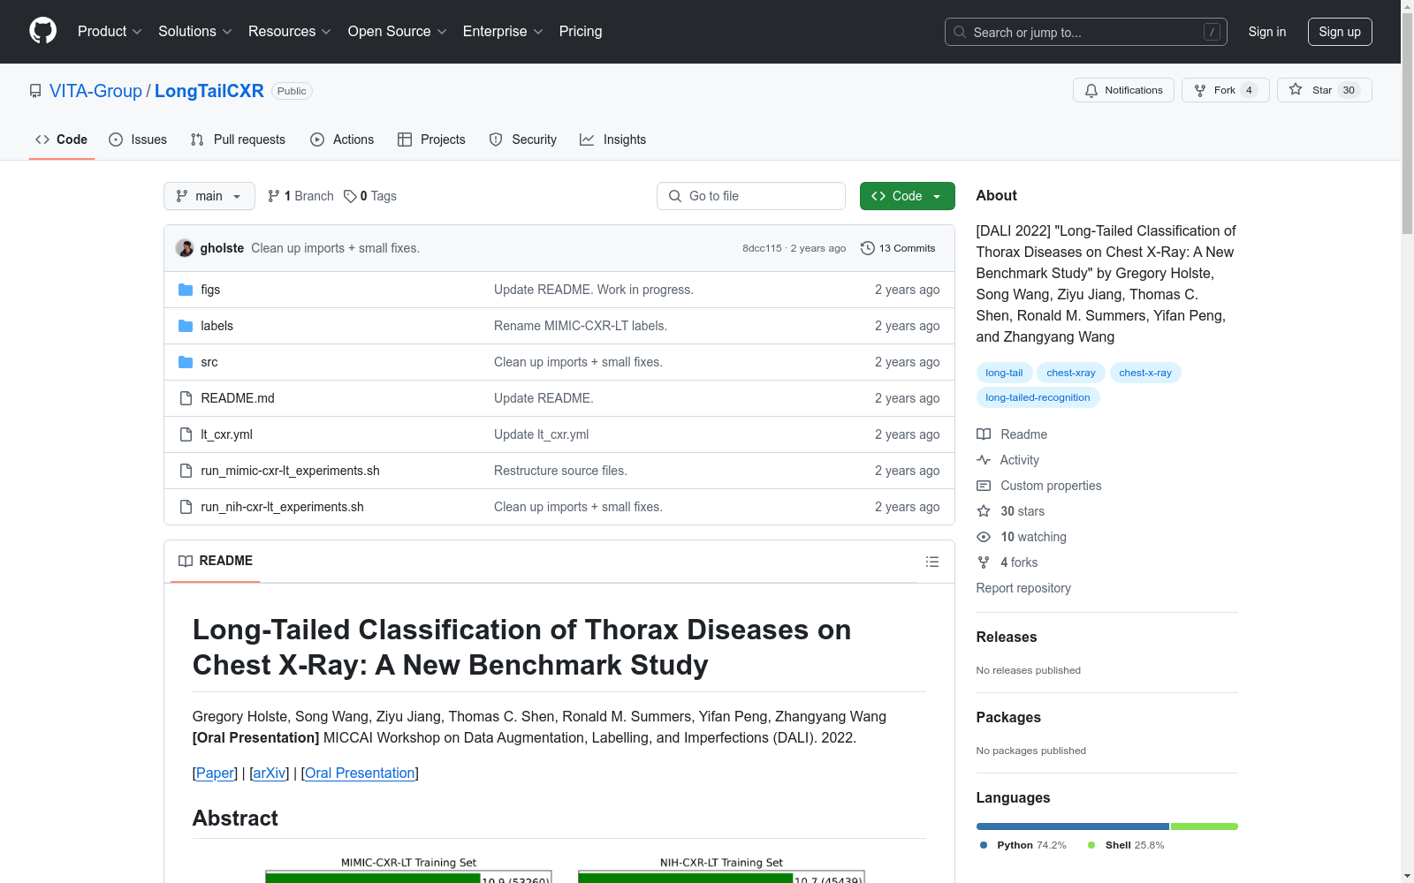The width and height of the screenshot is (1414, 883).
Task: Open the arXiv link in README
Action: pyautogui.click(x=270, y=773)
